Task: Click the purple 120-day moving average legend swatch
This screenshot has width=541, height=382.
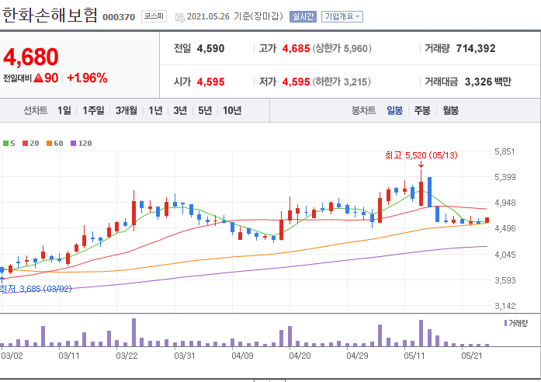Action: point(73,143)
